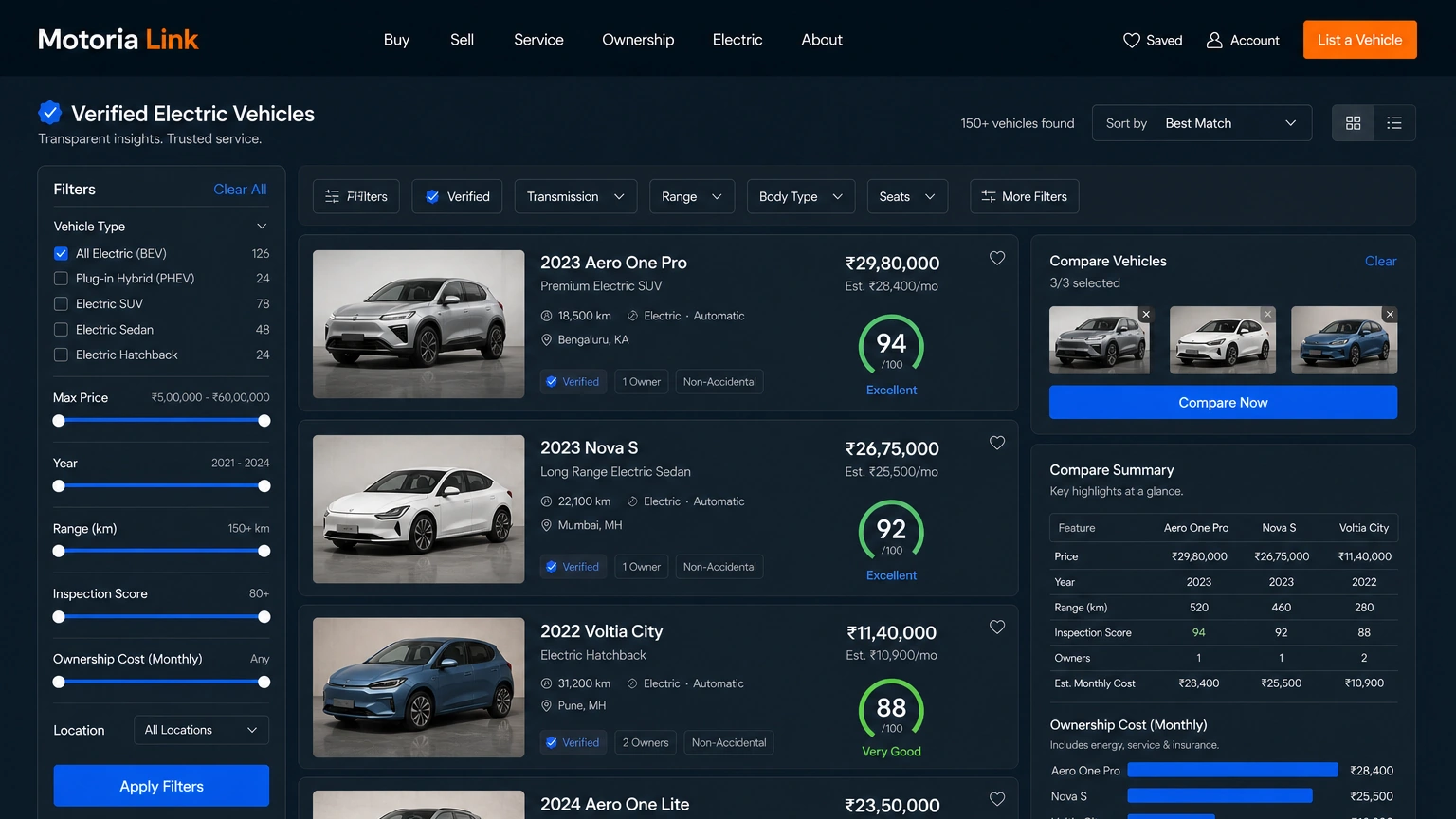Check Plug-in Hybrid (PHEV) filter
Viewport: 1456px width, 819px height.
tap(61, 279)
